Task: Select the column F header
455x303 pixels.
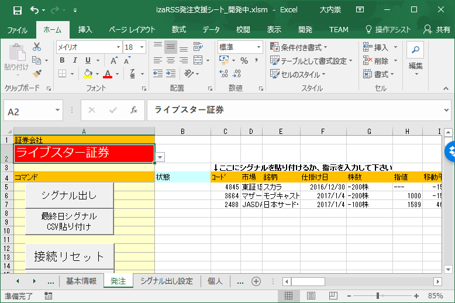Action: pos(323,132)
